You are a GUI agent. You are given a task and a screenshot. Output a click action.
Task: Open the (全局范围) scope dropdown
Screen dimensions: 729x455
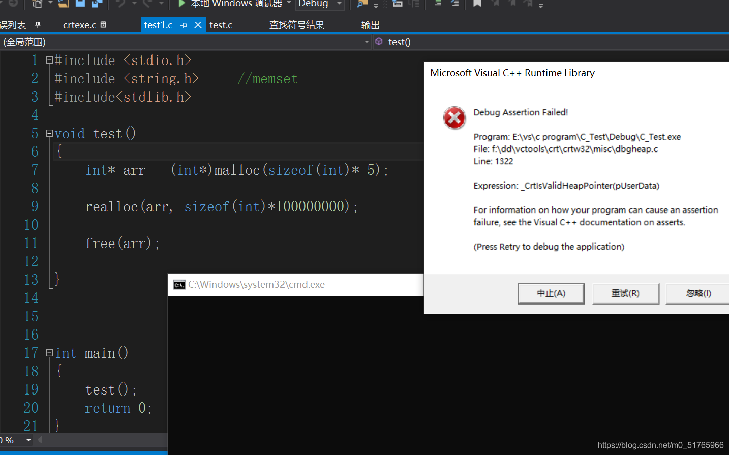[186, 42]
